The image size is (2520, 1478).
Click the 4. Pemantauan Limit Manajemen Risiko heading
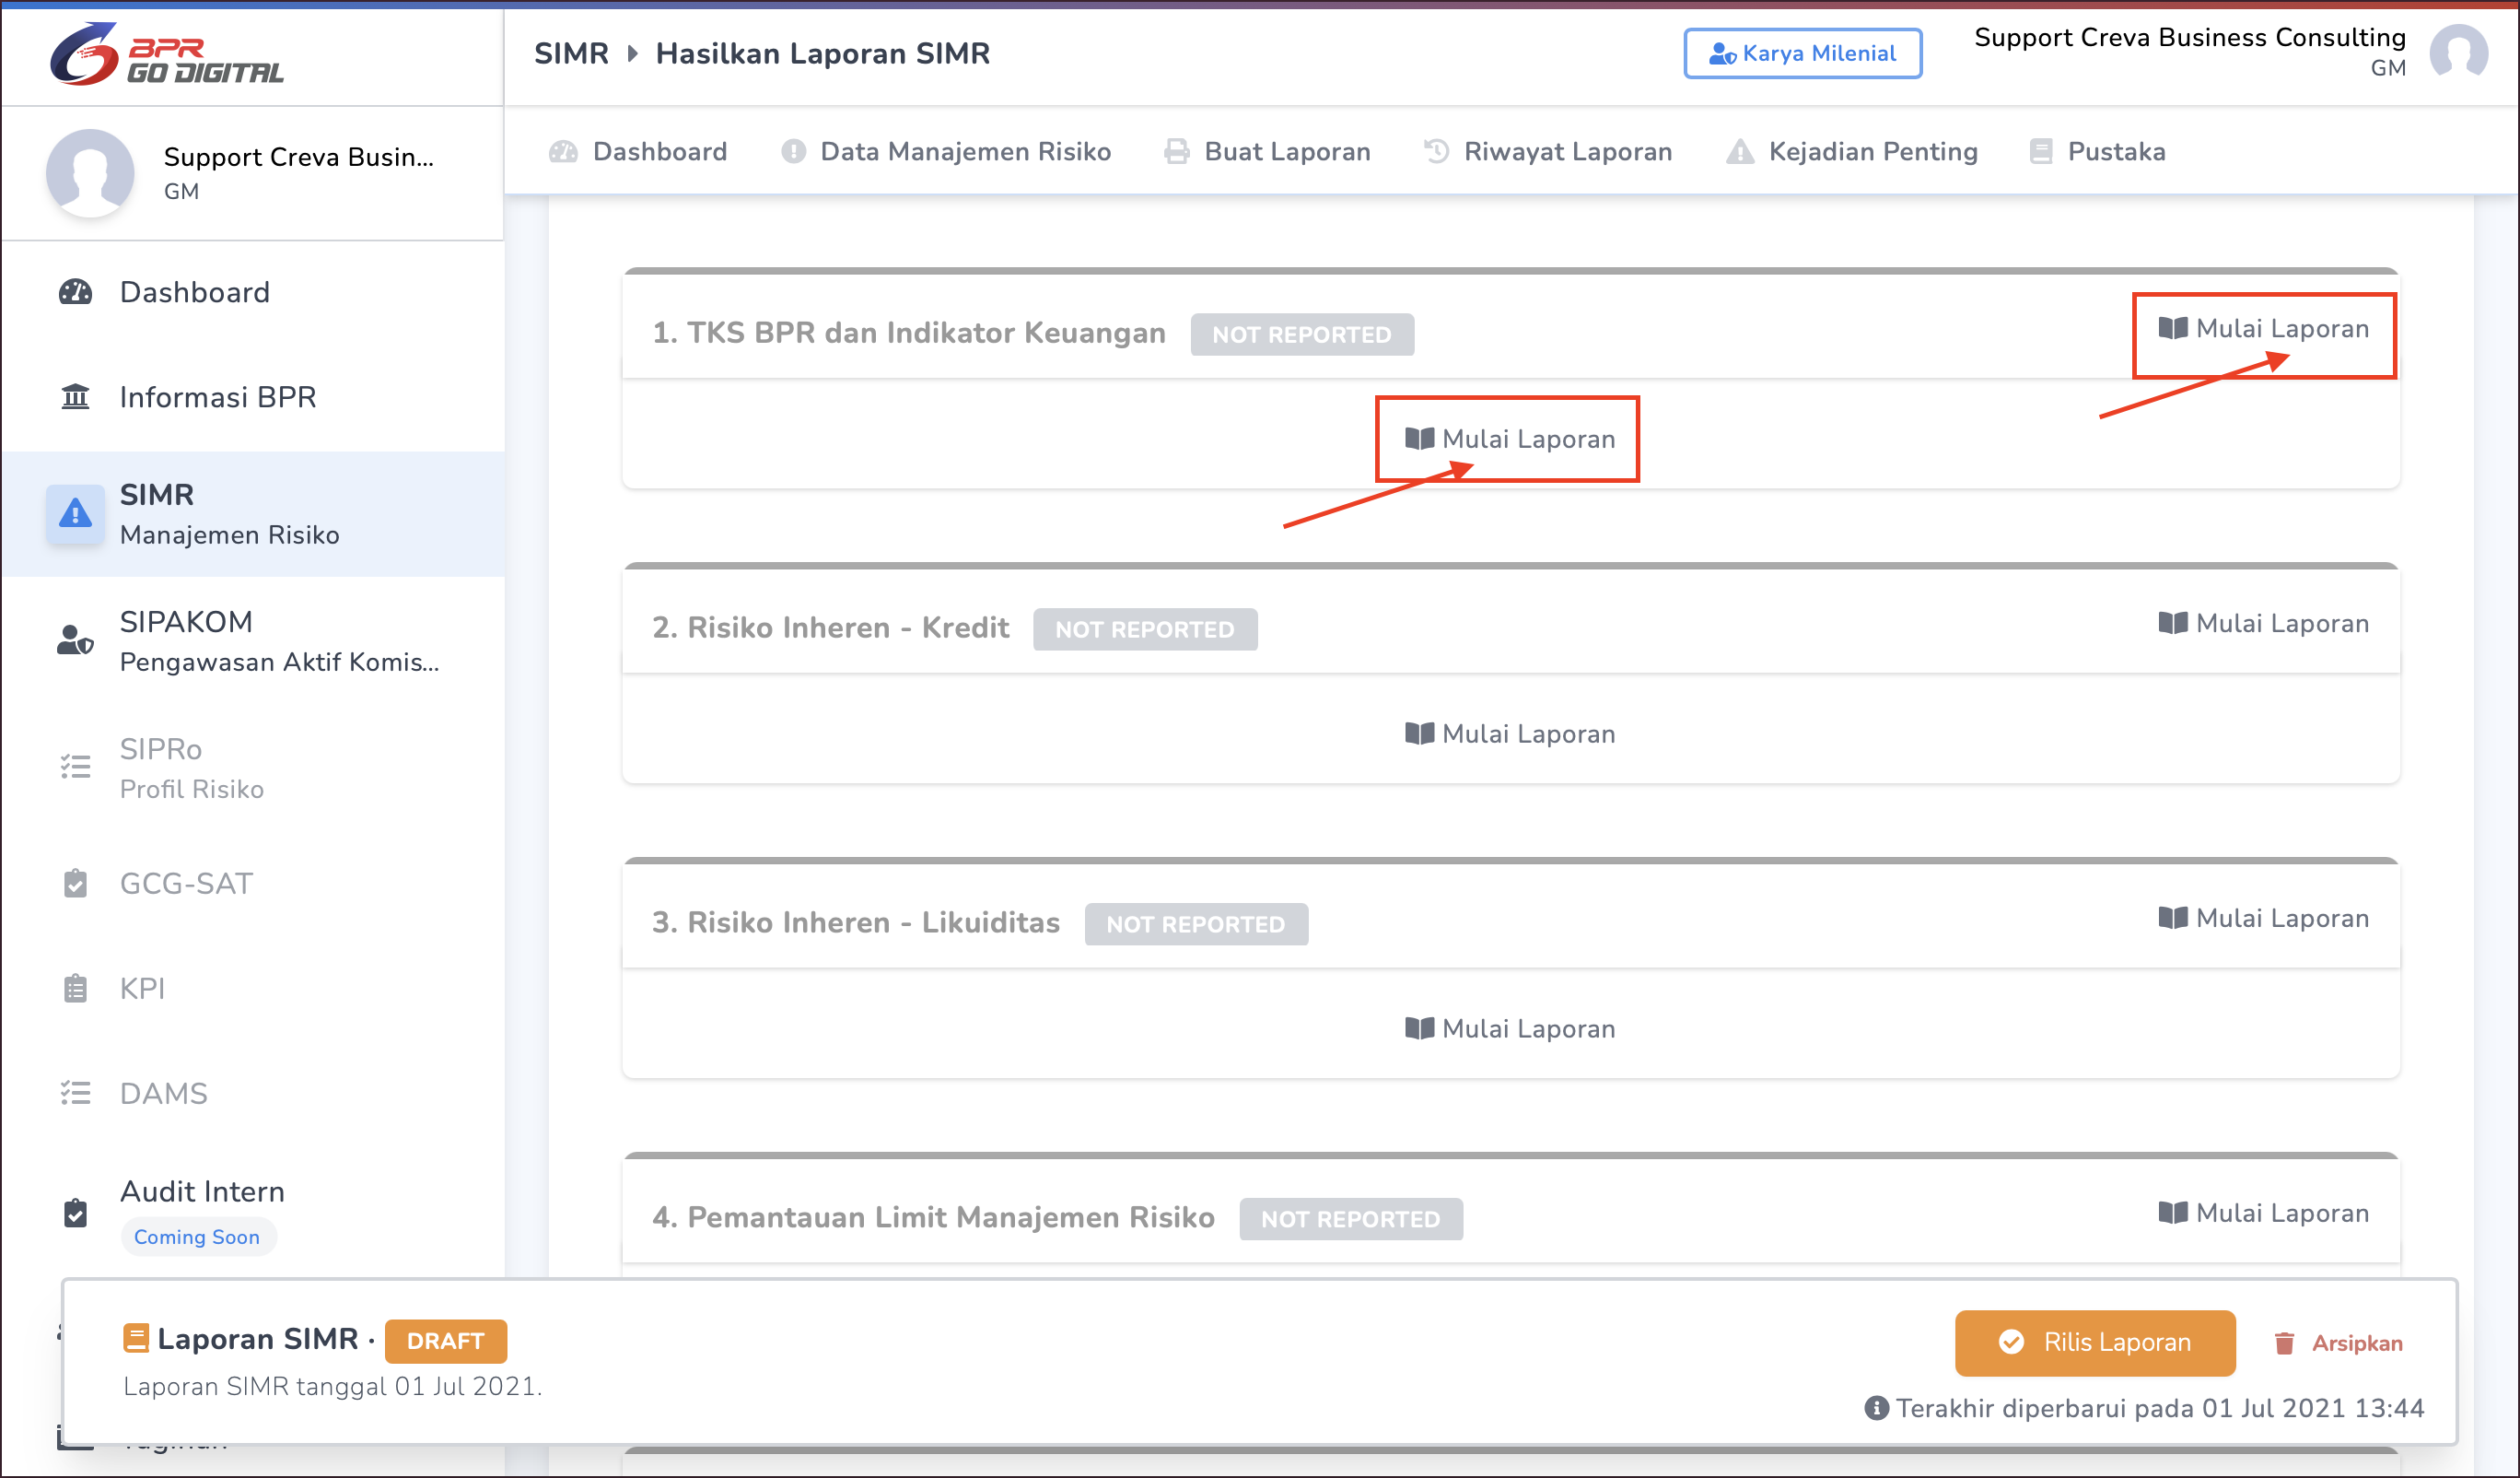(x=933, y=1217)
